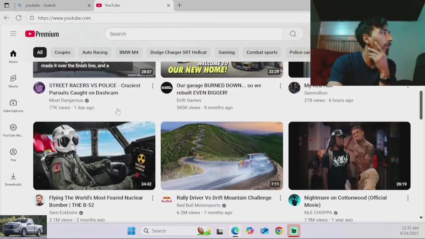
Task: Open Subscriptions from the sidebar
Action: pos(13,106)
